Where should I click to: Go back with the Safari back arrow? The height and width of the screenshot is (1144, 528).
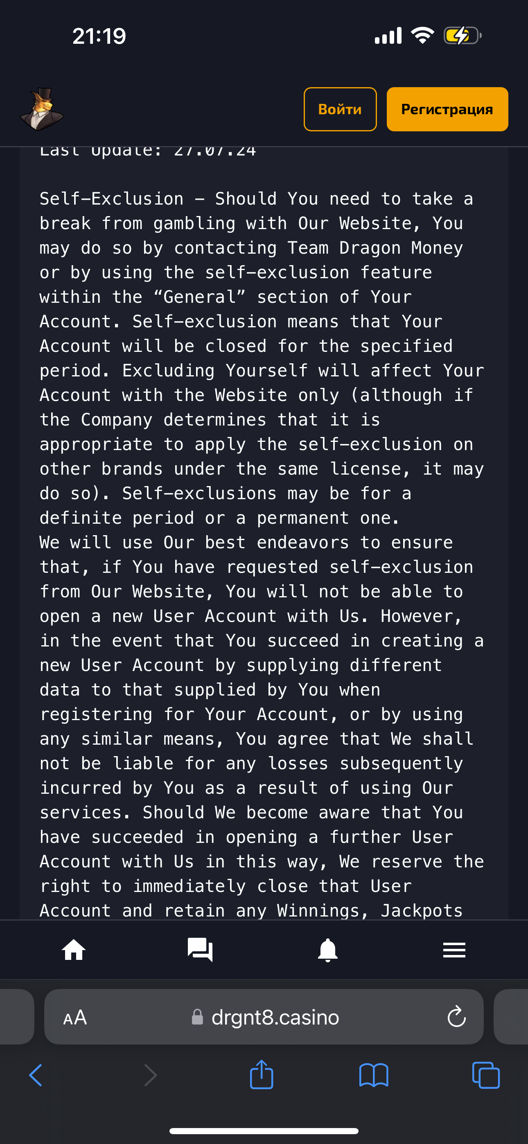coord(36,1075)
